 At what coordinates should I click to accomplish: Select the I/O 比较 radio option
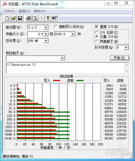[x=97, y=33]
